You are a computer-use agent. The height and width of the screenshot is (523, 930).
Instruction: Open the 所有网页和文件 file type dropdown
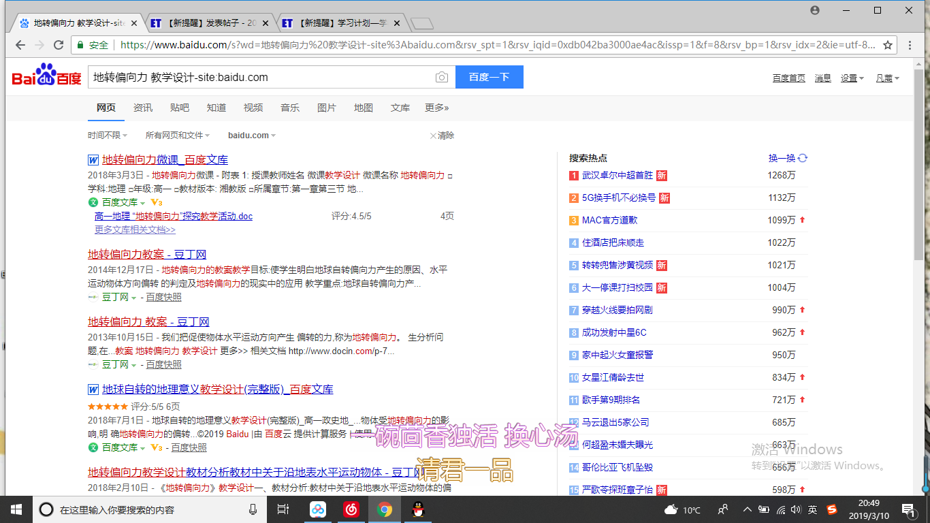178,136
